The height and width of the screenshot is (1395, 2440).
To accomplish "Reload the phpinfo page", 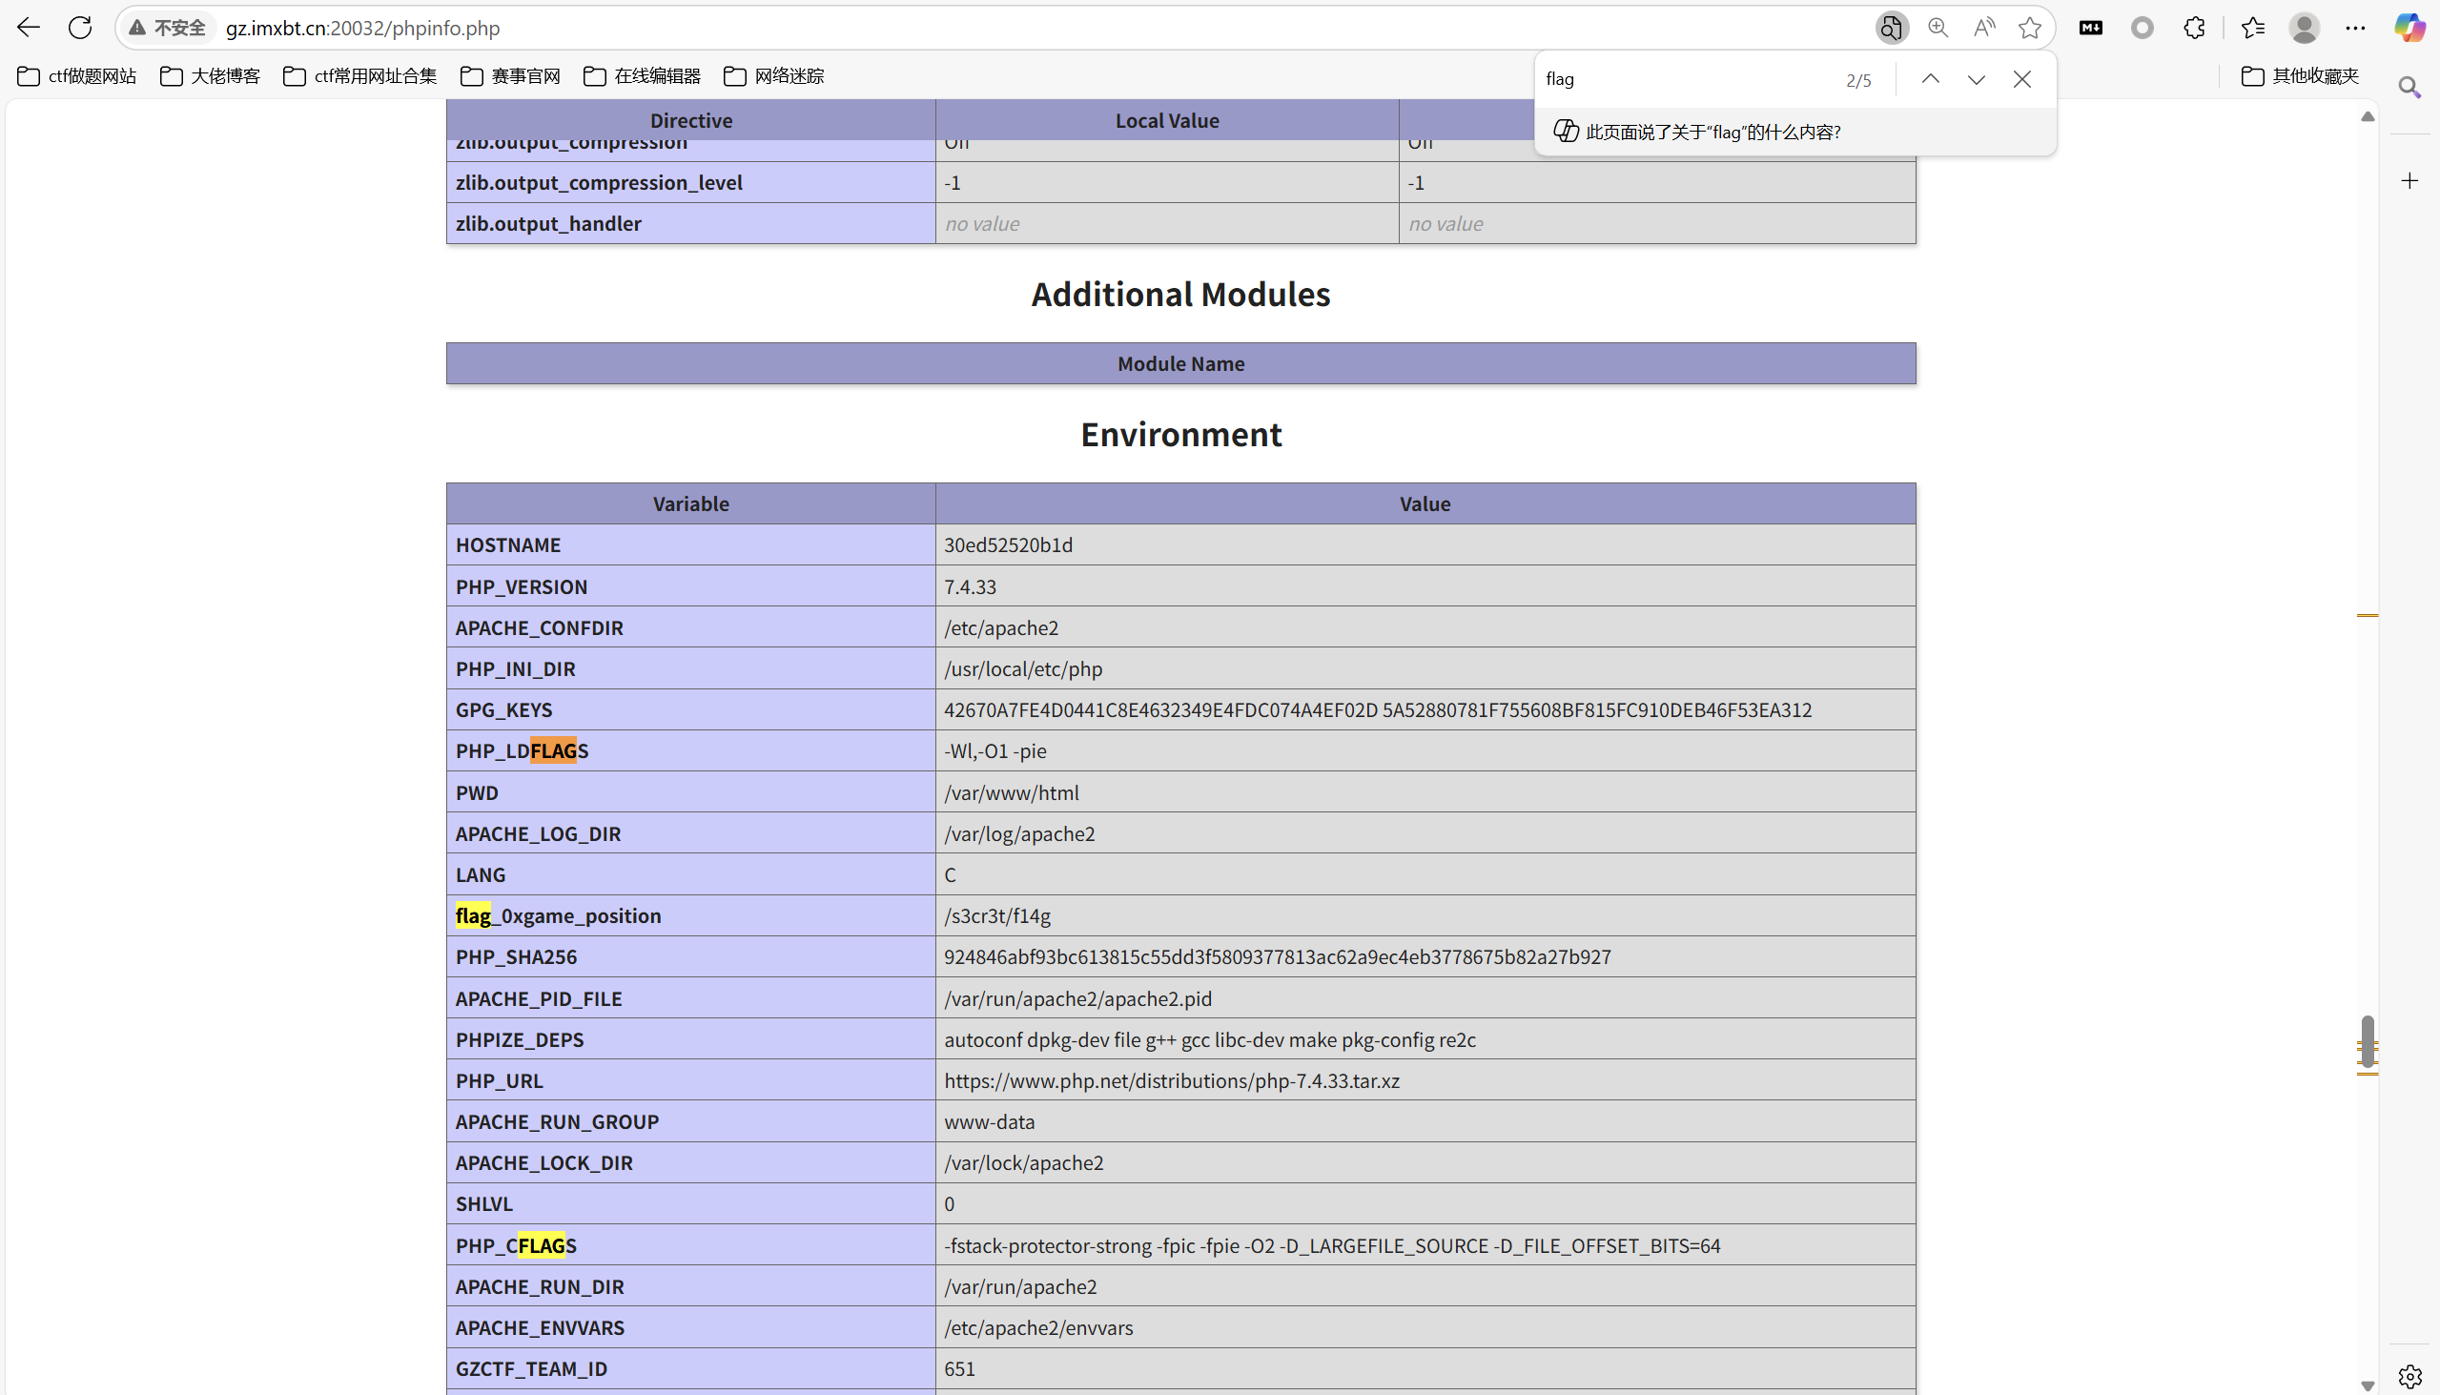I will (80, 28).
